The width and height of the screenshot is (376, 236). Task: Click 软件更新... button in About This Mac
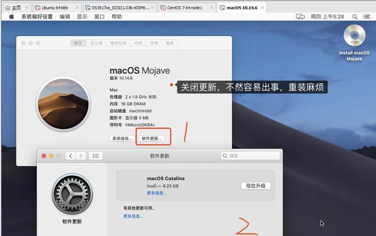pyautogui.click(x=152, y=139)
